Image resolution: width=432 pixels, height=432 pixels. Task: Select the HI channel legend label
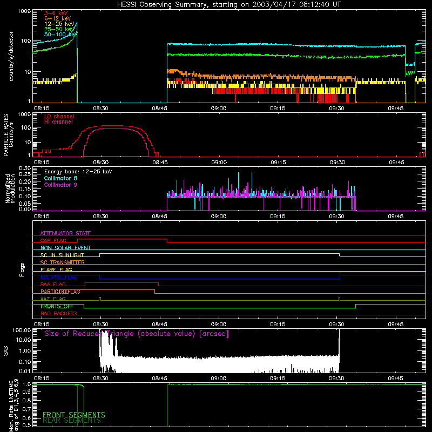[x=58, y=122]
